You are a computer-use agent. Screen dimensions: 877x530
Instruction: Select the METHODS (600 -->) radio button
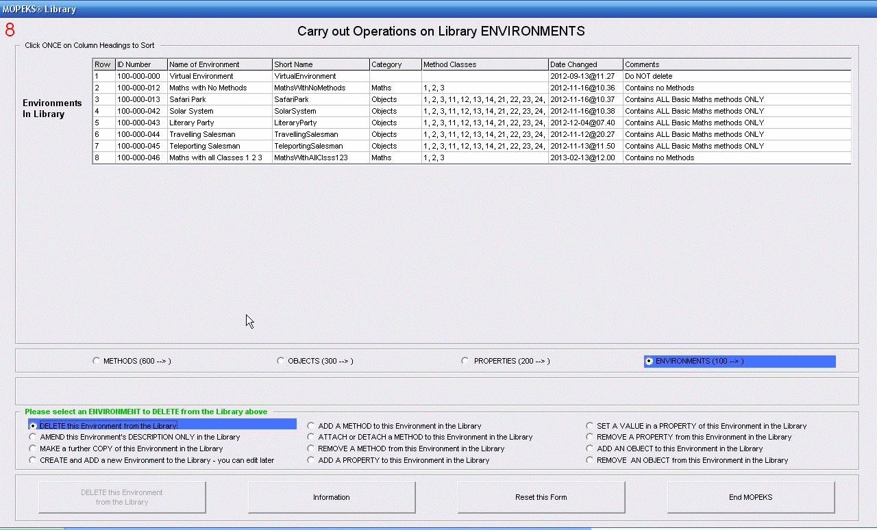tap(97, 361)
